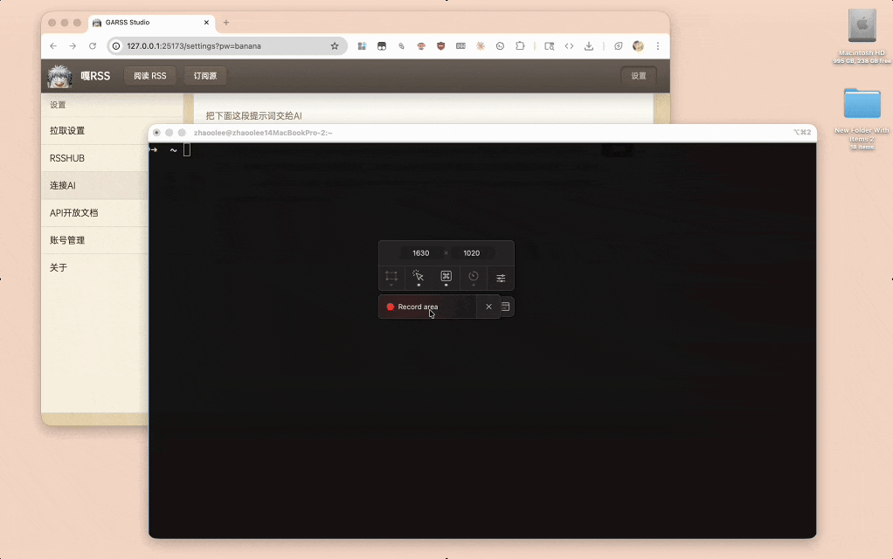
Task: Open the New Folder With Items 2 folder
Action: [x=862, y=119]
